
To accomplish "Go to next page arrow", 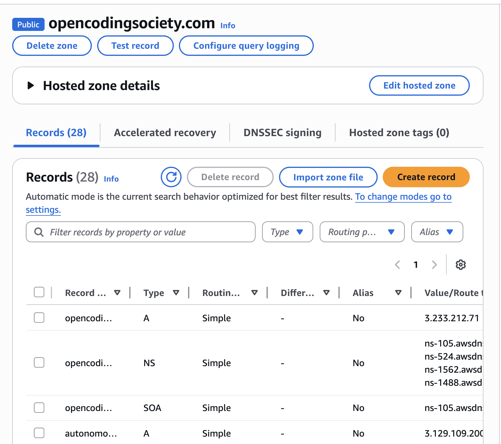I will coord(434,264).
